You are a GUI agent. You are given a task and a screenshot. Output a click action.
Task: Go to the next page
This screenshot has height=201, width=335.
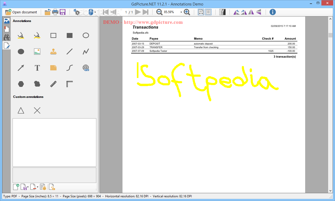(x=138, y=12)
